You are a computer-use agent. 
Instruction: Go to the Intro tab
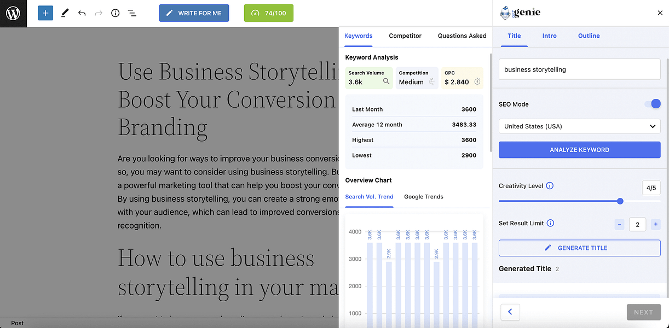(550, 36)
